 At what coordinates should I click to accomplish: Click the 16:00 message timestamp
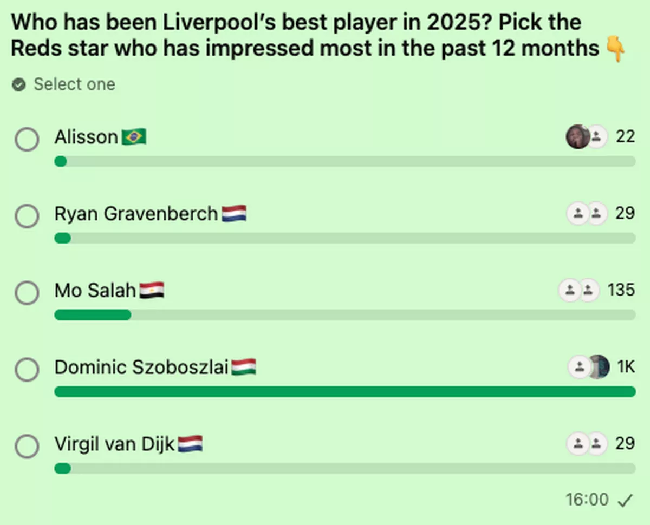(x=587, y=500)
